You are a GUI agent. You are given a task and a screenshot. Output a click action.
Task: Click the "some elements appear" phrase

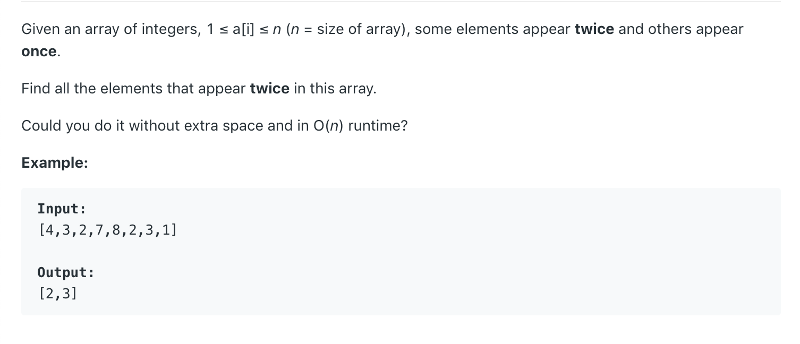pyautogui.click(x=492, y=29)
